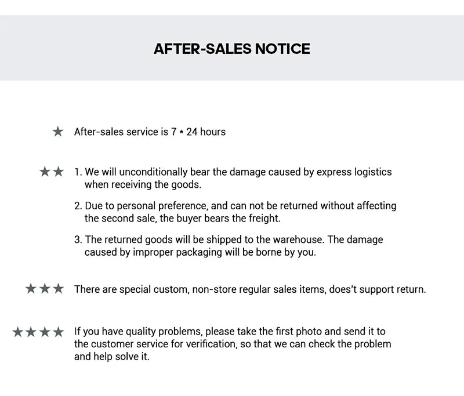Click the line about quality problems first photo

[x=230, y=331]
